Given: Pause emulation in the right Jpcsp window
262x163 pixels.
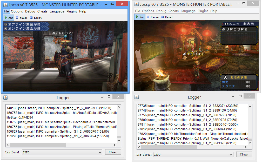Looking at the screenshot, I should [153, 17].
